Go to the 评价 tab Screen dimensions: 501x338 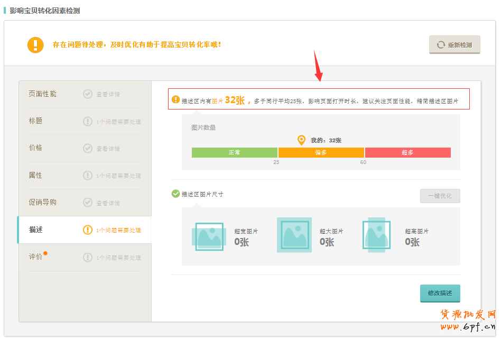(36, 257)
